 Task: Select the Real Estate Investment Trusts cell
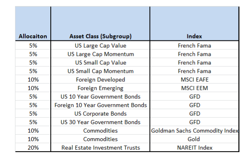pyautogui.click(x=101, y=148)
